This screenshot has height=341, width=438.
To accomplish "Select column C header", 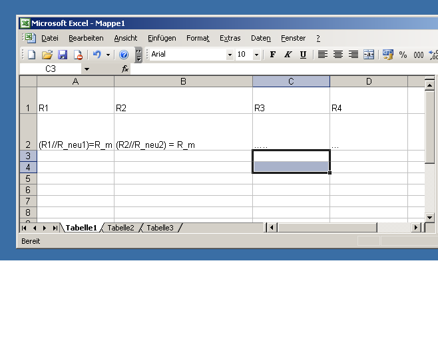I will tap(291, 81).
